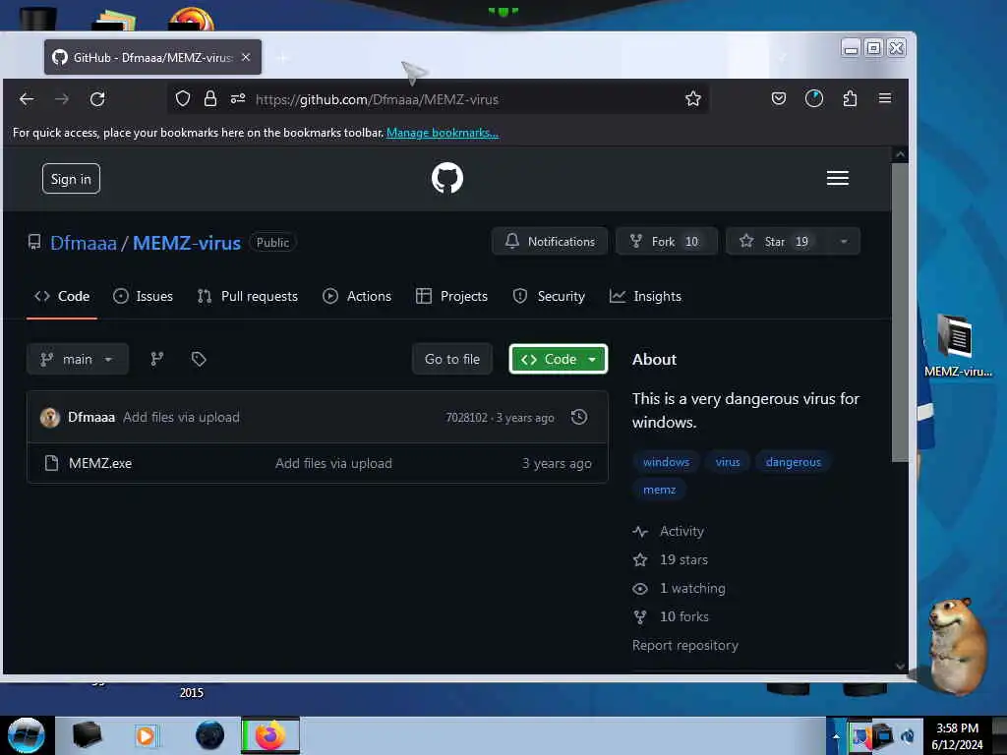Screen dimensions: 1007x755
Task: Open the Pocket save icon
Action: [779, 99]
